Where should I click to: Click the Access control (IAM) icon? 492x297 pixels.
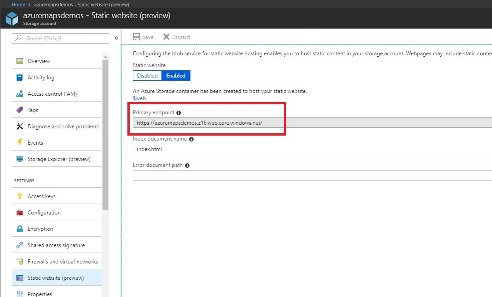pos(19,93)
